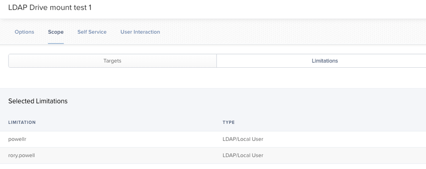Click the word Limitations in the Selected Limitations heading
426x169 pixels.
click(x=52, y=101)
